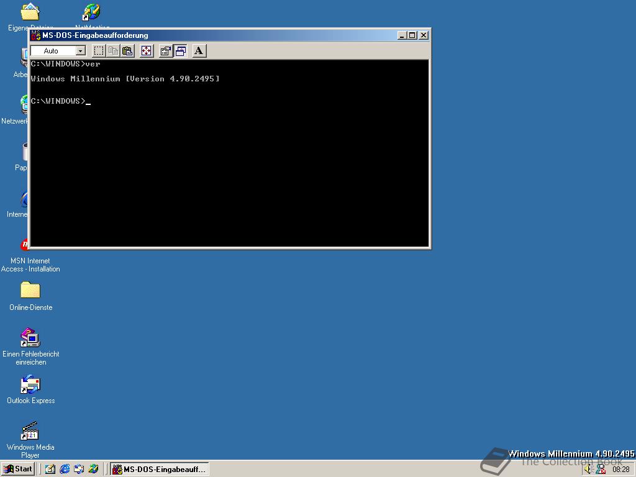Viewport: 636px width, 477px height.
Task: Open the Font settings 'A' icon
Action: click(199, 51)
